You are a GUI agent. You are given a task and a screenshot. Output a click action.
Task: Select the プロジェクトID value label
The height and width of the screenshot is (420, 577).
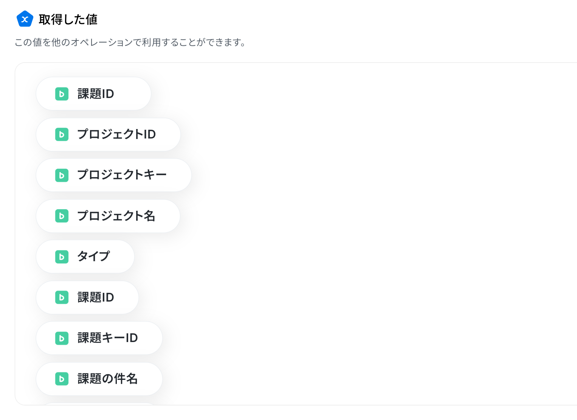pyautogui.click(x=116, y=134)
